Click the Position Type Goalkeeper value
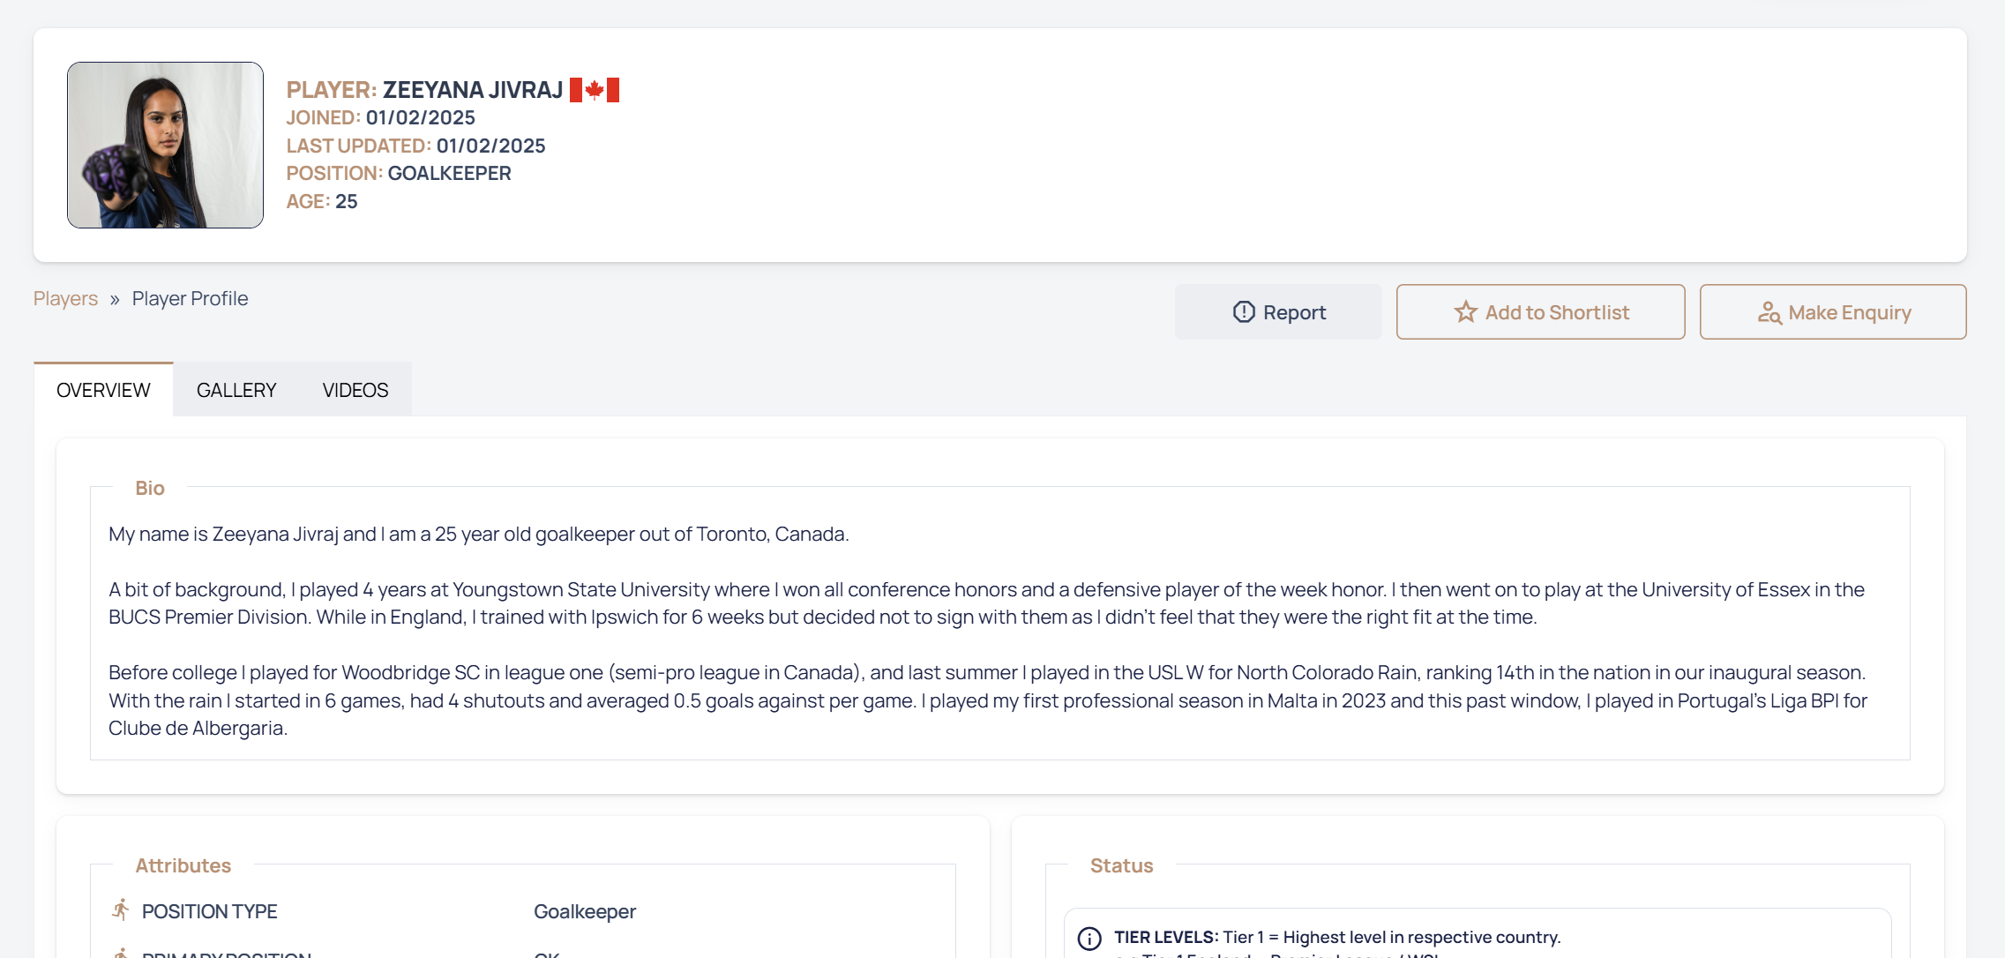Screen dimensions: 2005x958 pyautogui.click(x=585, y=911)
